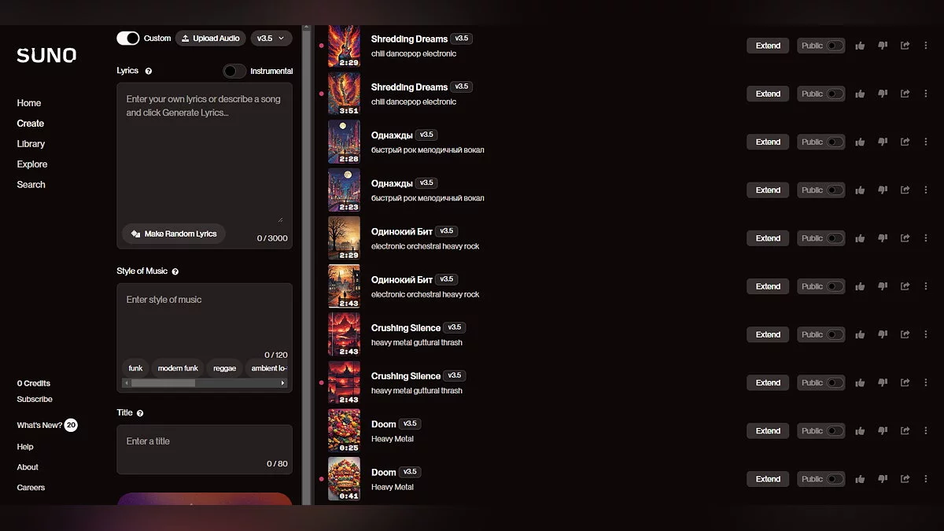944x531 pixels.
Task: Add the reggae style tag
Action: click(225, 368)
